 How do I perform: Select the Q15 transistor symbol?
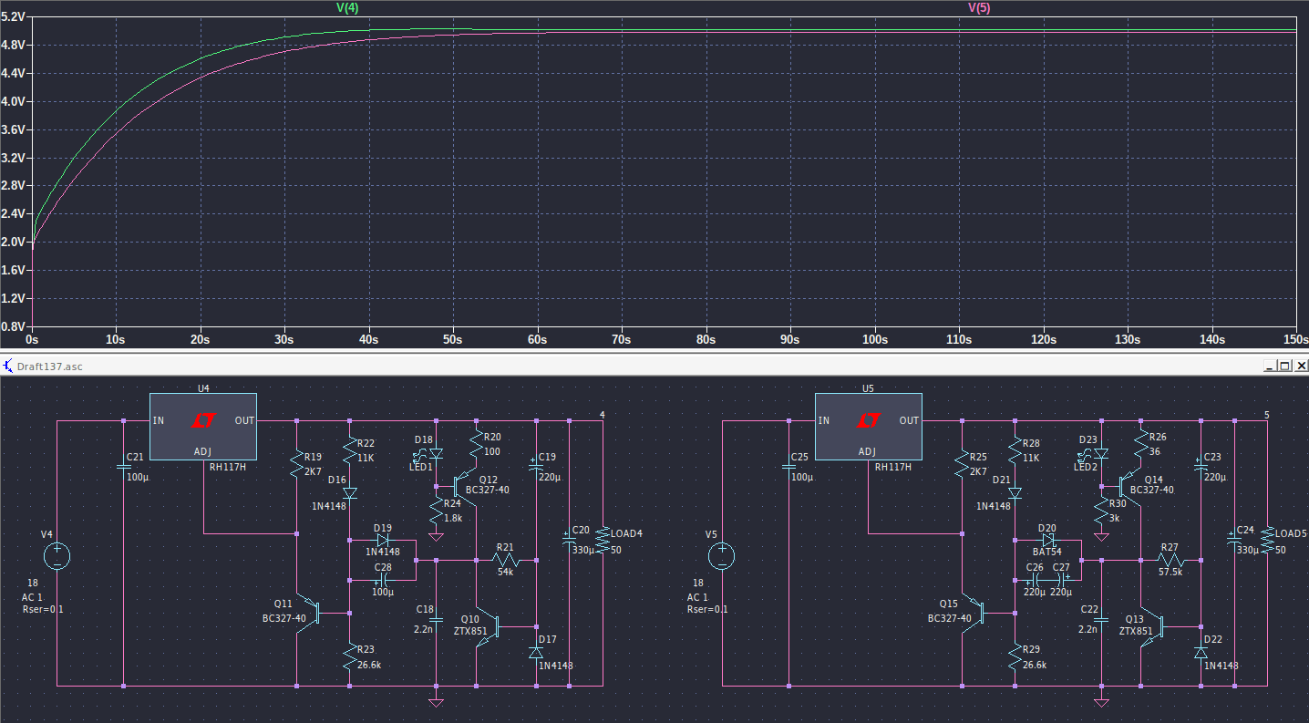click(x=974, y=612)
